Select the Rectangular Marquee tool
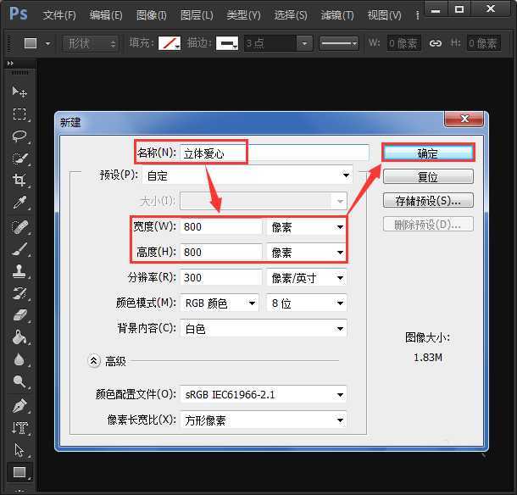The height and width of the screenshot is (495, 517). pyautogui.click(x=19, y=114)
